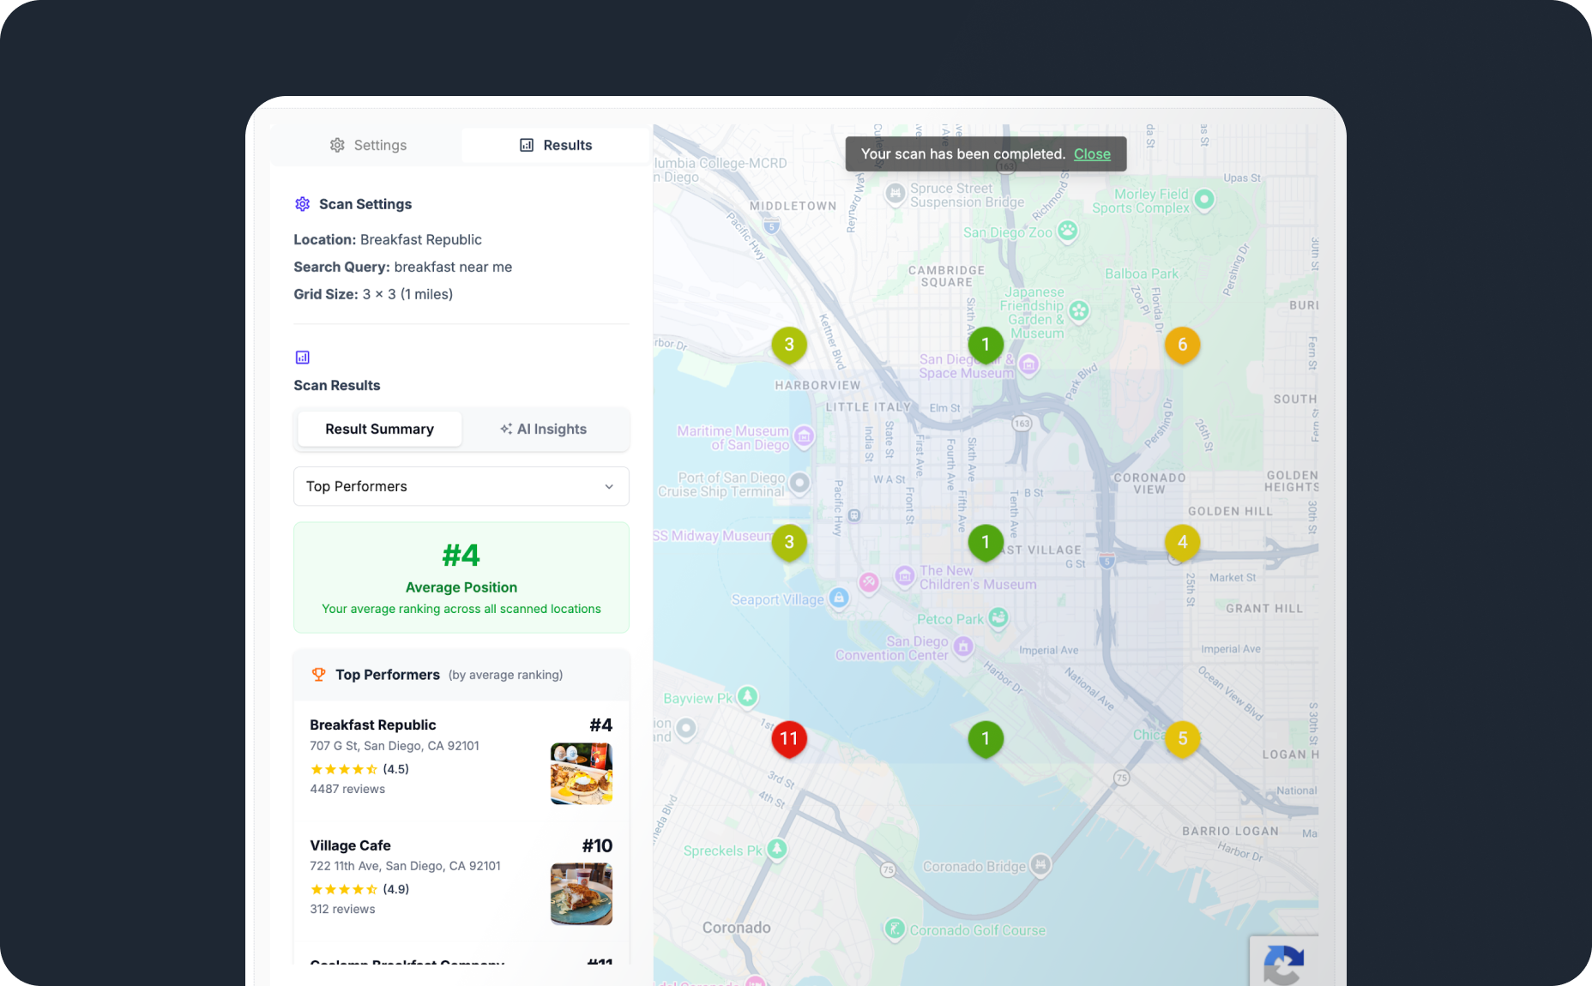This screenshot has width=1592, height=986.
Task: Click the 722 11th Ave address
Action: (x=405, y=866)
